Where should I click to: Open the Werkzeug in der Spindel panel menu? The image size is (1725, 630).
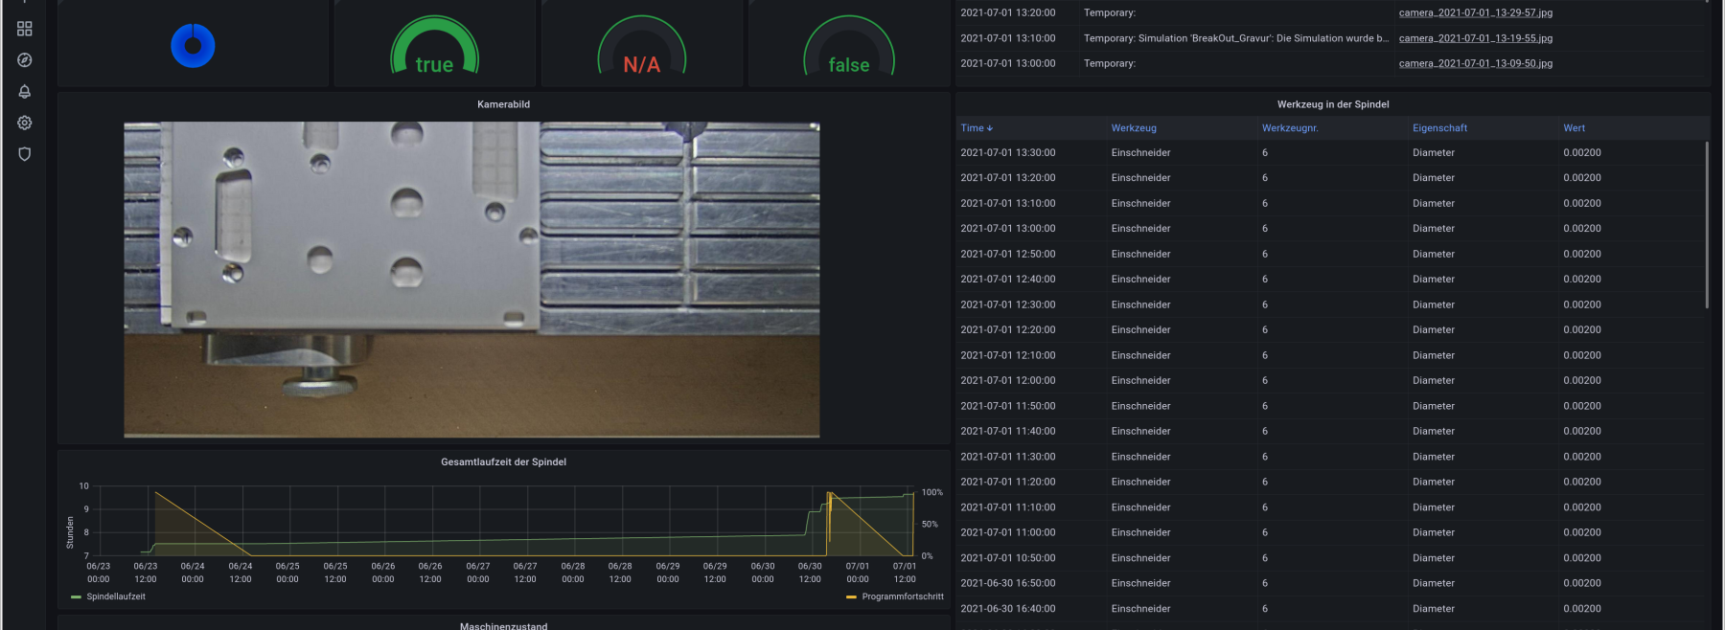point(1333,104)
